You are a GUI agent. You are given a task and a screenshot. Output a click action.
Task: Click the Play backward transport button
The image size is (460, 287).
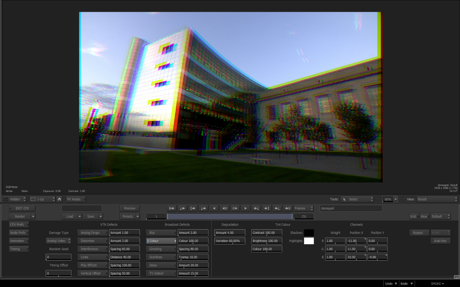point(214,208)
